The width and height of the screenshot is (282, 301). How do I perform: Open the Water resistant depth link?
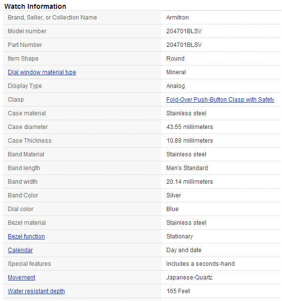(x=36, y=291)
